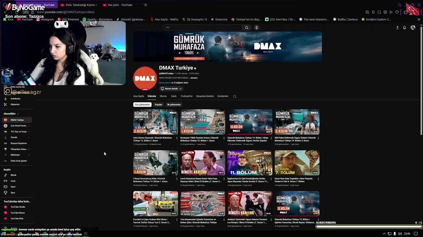This screenshot has height=237, width=423.
Task: Click the browser pin icon in toolbar
Action: click(373, 12)
